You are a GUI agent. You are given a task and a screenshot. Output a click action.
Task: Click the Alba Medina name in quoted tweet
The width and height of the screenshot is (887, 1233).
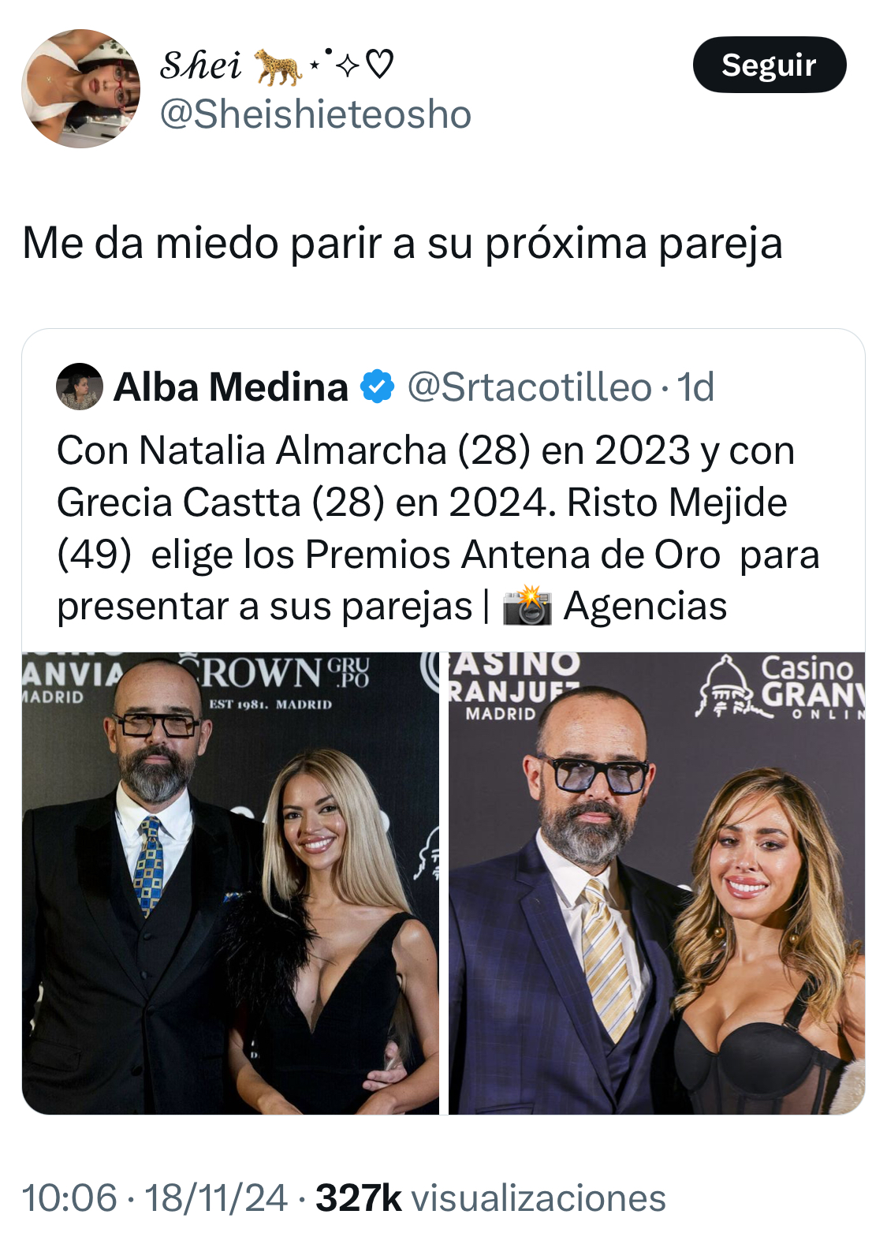click(231, 387)
